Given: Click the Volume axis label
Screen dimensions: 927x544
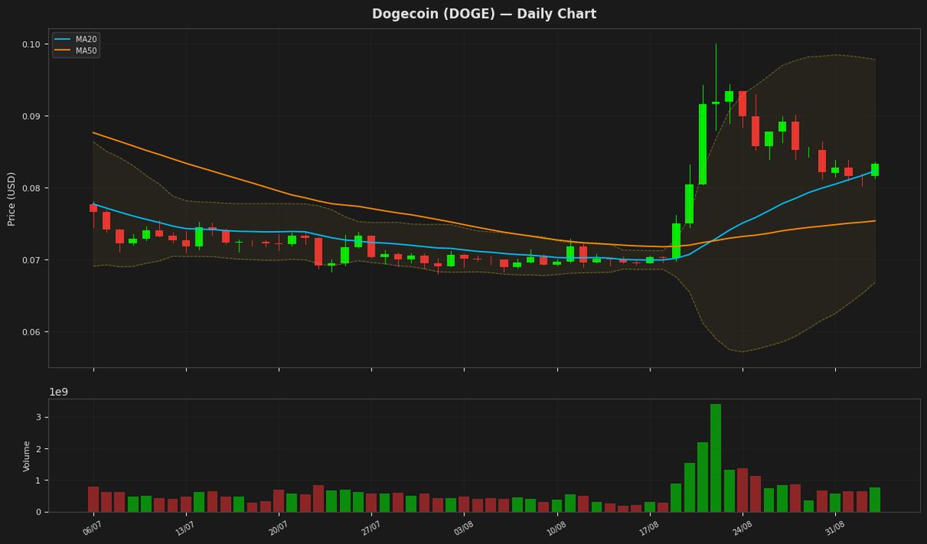Looking at the screenshot, I should tap(26, 456).
